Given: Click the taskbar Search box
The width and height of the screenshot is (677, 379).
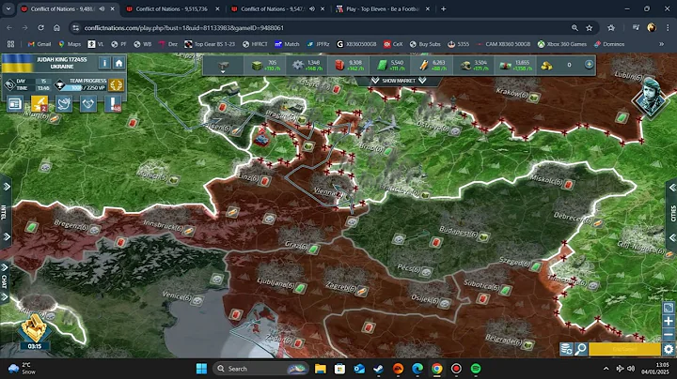Looking at the screenshot, I should coord(260,369).
